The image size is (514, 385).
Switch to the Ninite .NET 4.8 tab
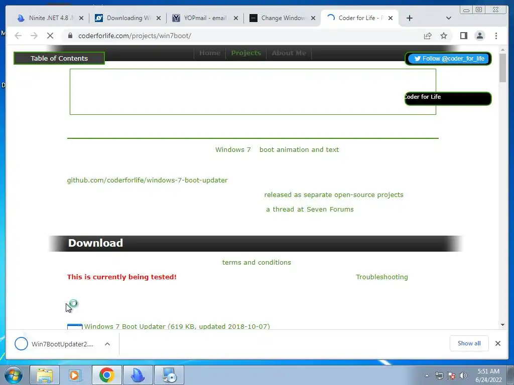coord(51,18)
